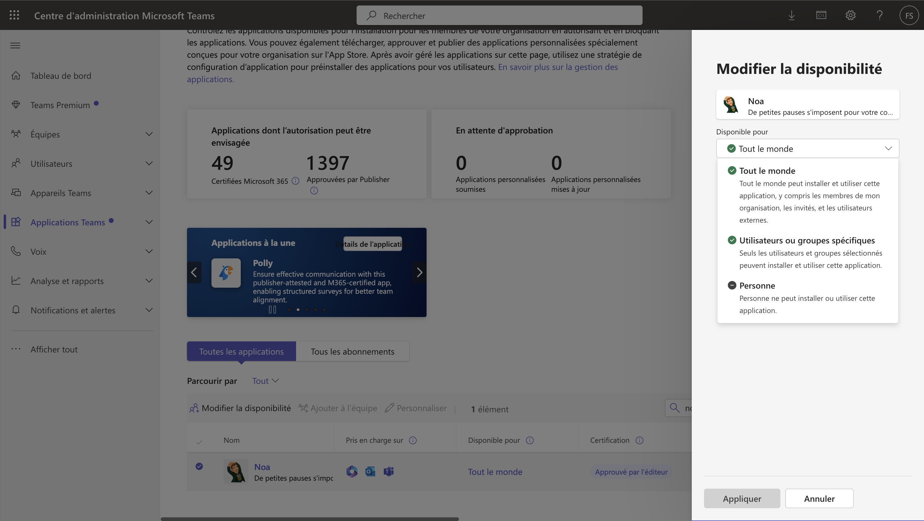Click info icon under Approuvées par Publisher
Viewport: 924px width, 521px height.
tap(314, 190)
